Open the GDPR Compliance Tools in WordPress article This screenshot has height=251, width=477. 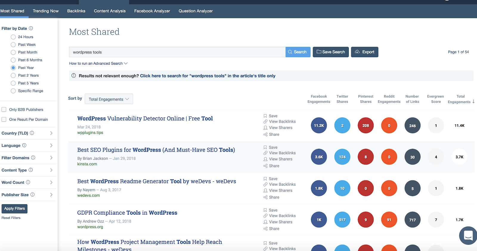tap(127, 213)
